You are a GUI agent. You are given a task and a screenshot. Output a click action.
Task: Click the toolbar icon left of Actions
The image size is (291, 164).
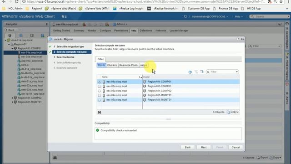[107, 24]
